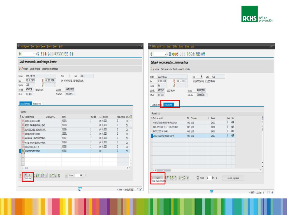Open the command field dropdown in right window
Image resolution: width=287 pixels, height=215 pixels.
165,54
